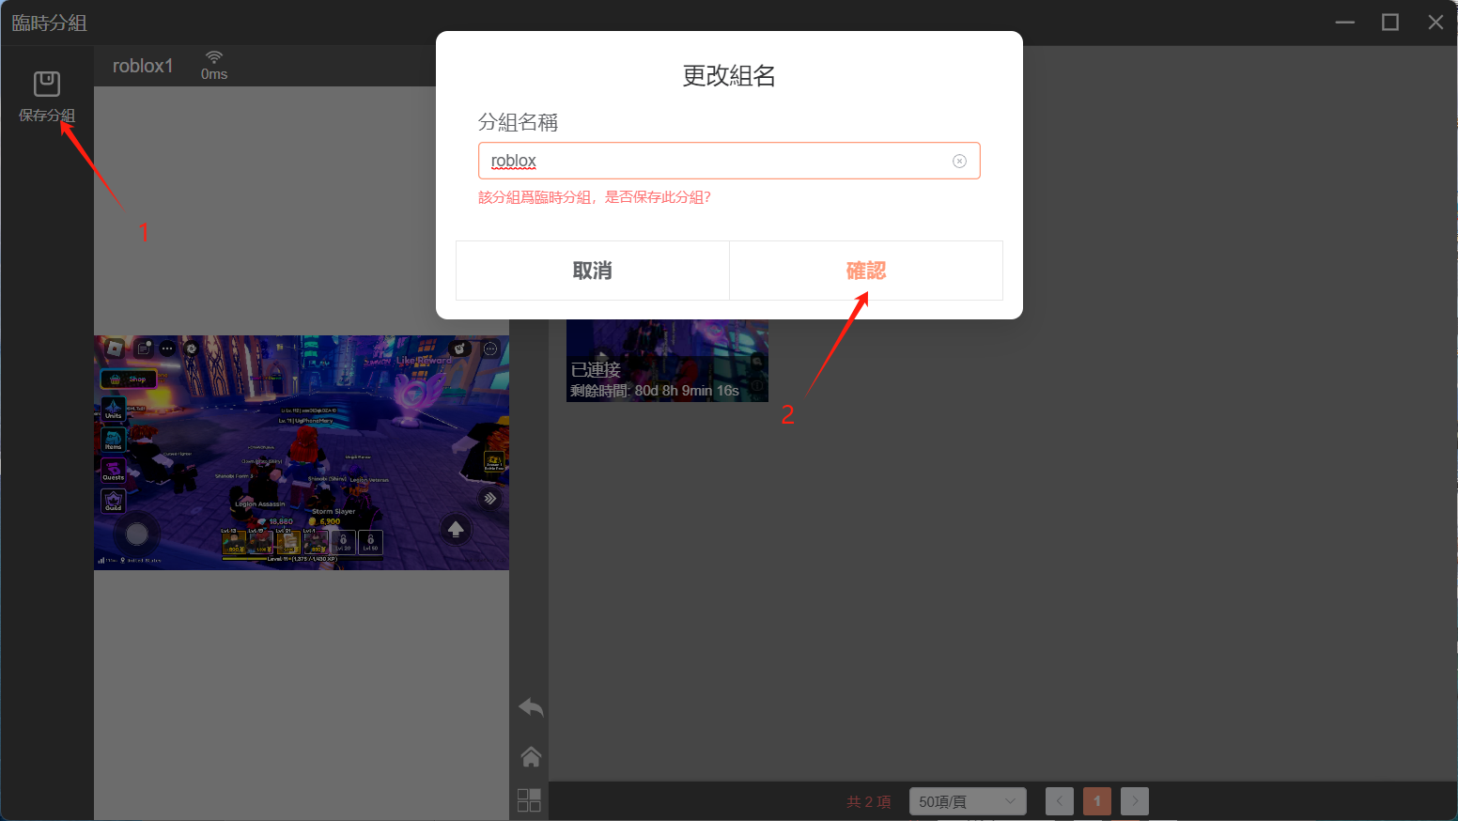Tap the double-chevron expand button in the game
1458x821 pixels.
pos(489,499)
